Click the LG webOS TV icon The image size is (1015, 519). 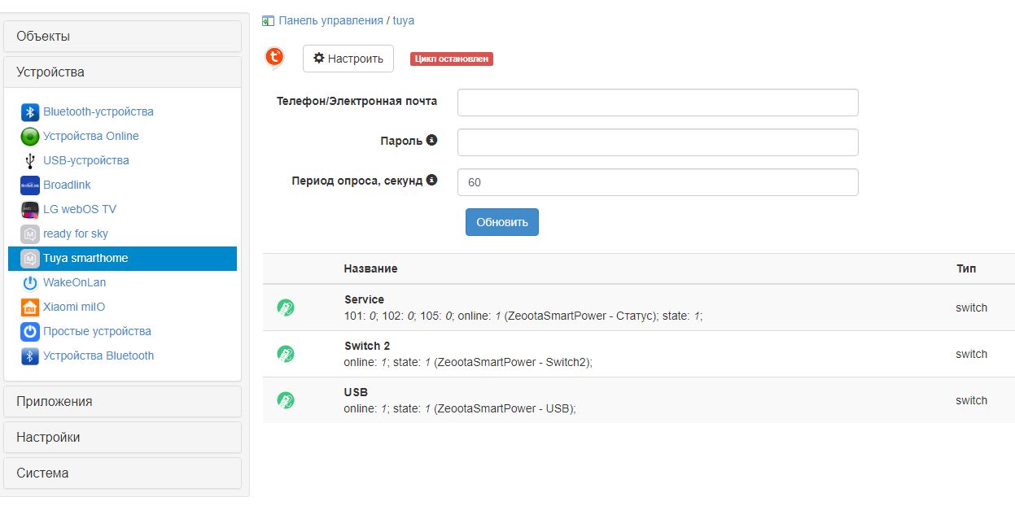click(30, 210)
